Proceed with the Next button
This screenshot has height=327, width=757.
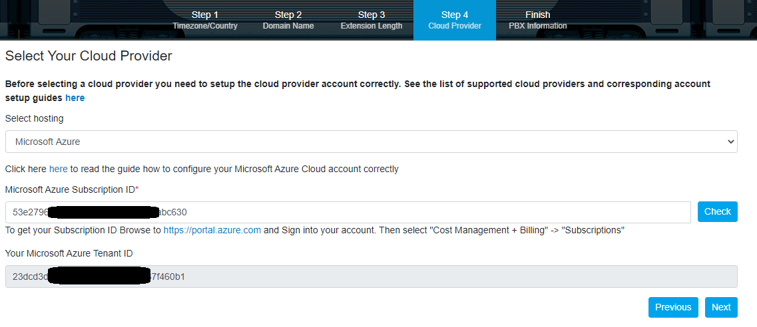point(720,307)
